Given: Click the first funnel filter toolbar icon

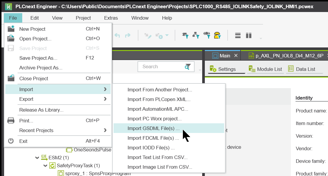Looking at the screenshot, I should click(x=185, y=35).
